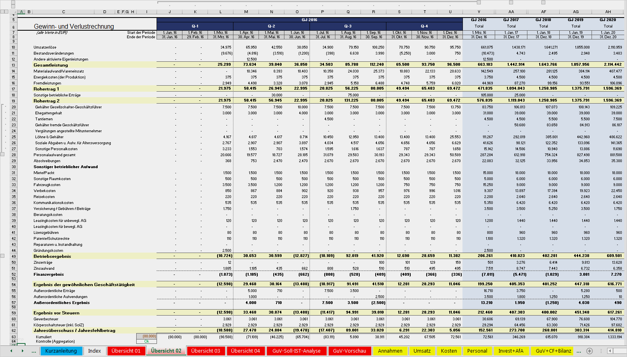Select the 1. Jan. 16 start date cell

point(169,33)
